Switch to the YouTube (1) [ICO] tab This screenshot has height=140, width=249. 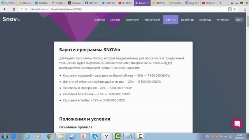pyautogui.click(x=125, y=3)
